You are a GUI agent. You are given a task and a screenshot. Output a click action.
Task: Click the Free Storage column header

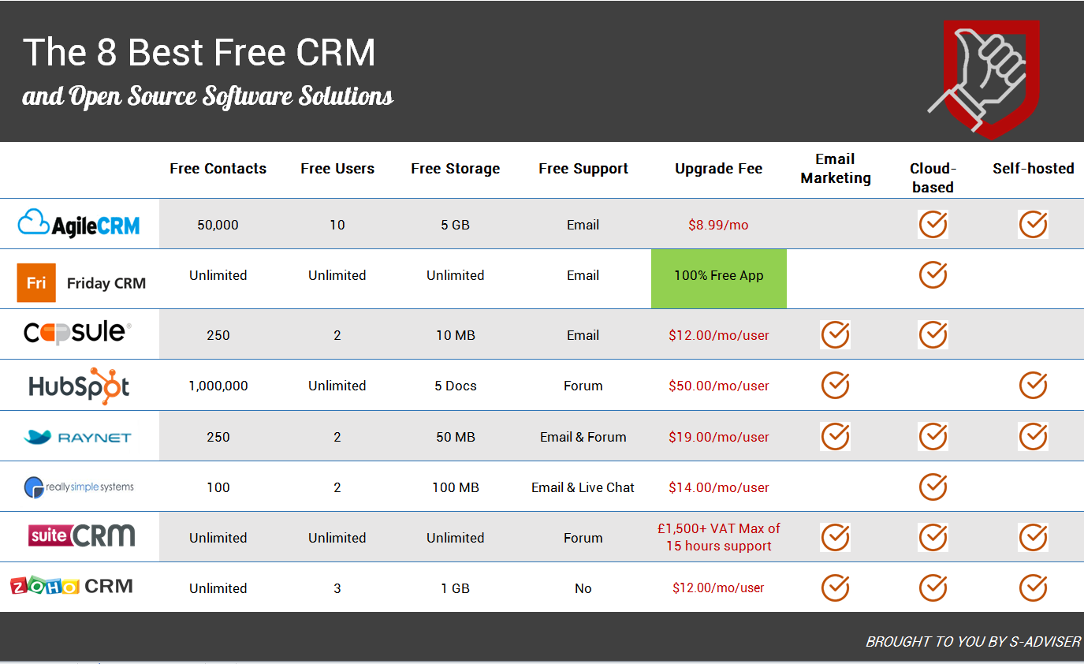click(x=456, y=169)
